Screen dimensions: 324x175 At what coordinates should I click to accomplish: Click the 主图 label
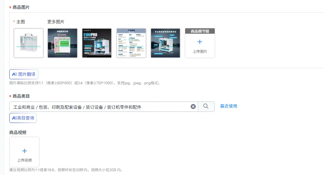click(21, 22)
